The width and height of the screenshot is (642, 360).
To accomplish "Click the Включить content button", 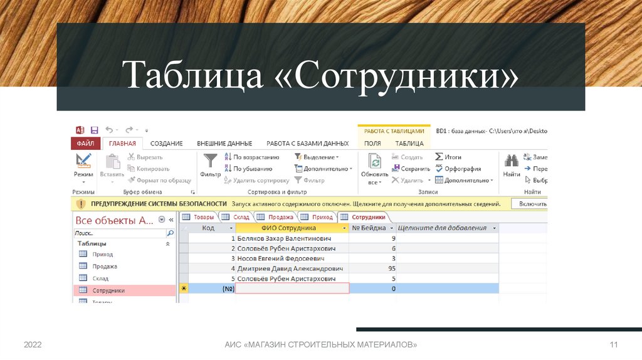I will coord(529,204).
